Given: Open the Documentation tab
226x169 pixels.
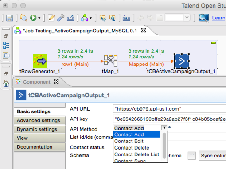Looking at the screenshot, I should pos(39,147).
